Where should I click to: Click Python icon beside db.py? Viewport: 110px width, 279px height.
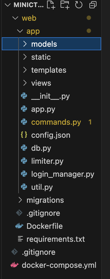click(24, 148)
